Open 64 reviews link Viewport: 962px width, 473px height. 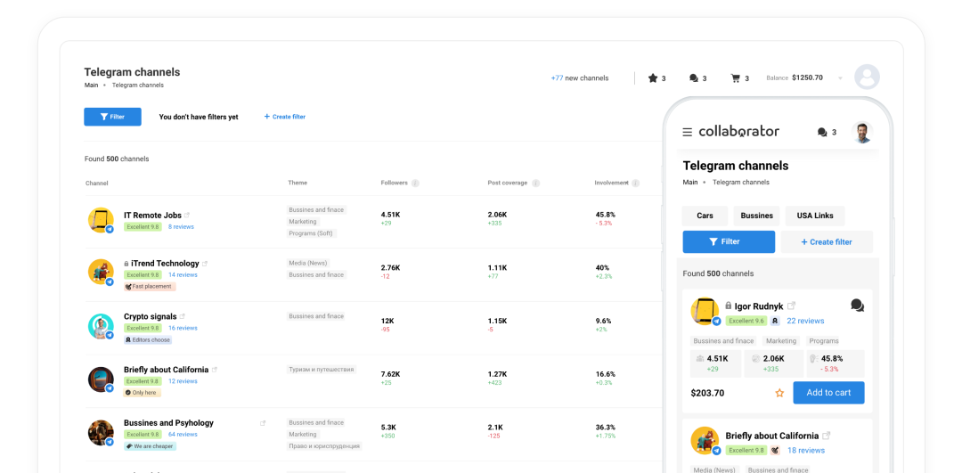pyautogui.click(x=183, y=435)
